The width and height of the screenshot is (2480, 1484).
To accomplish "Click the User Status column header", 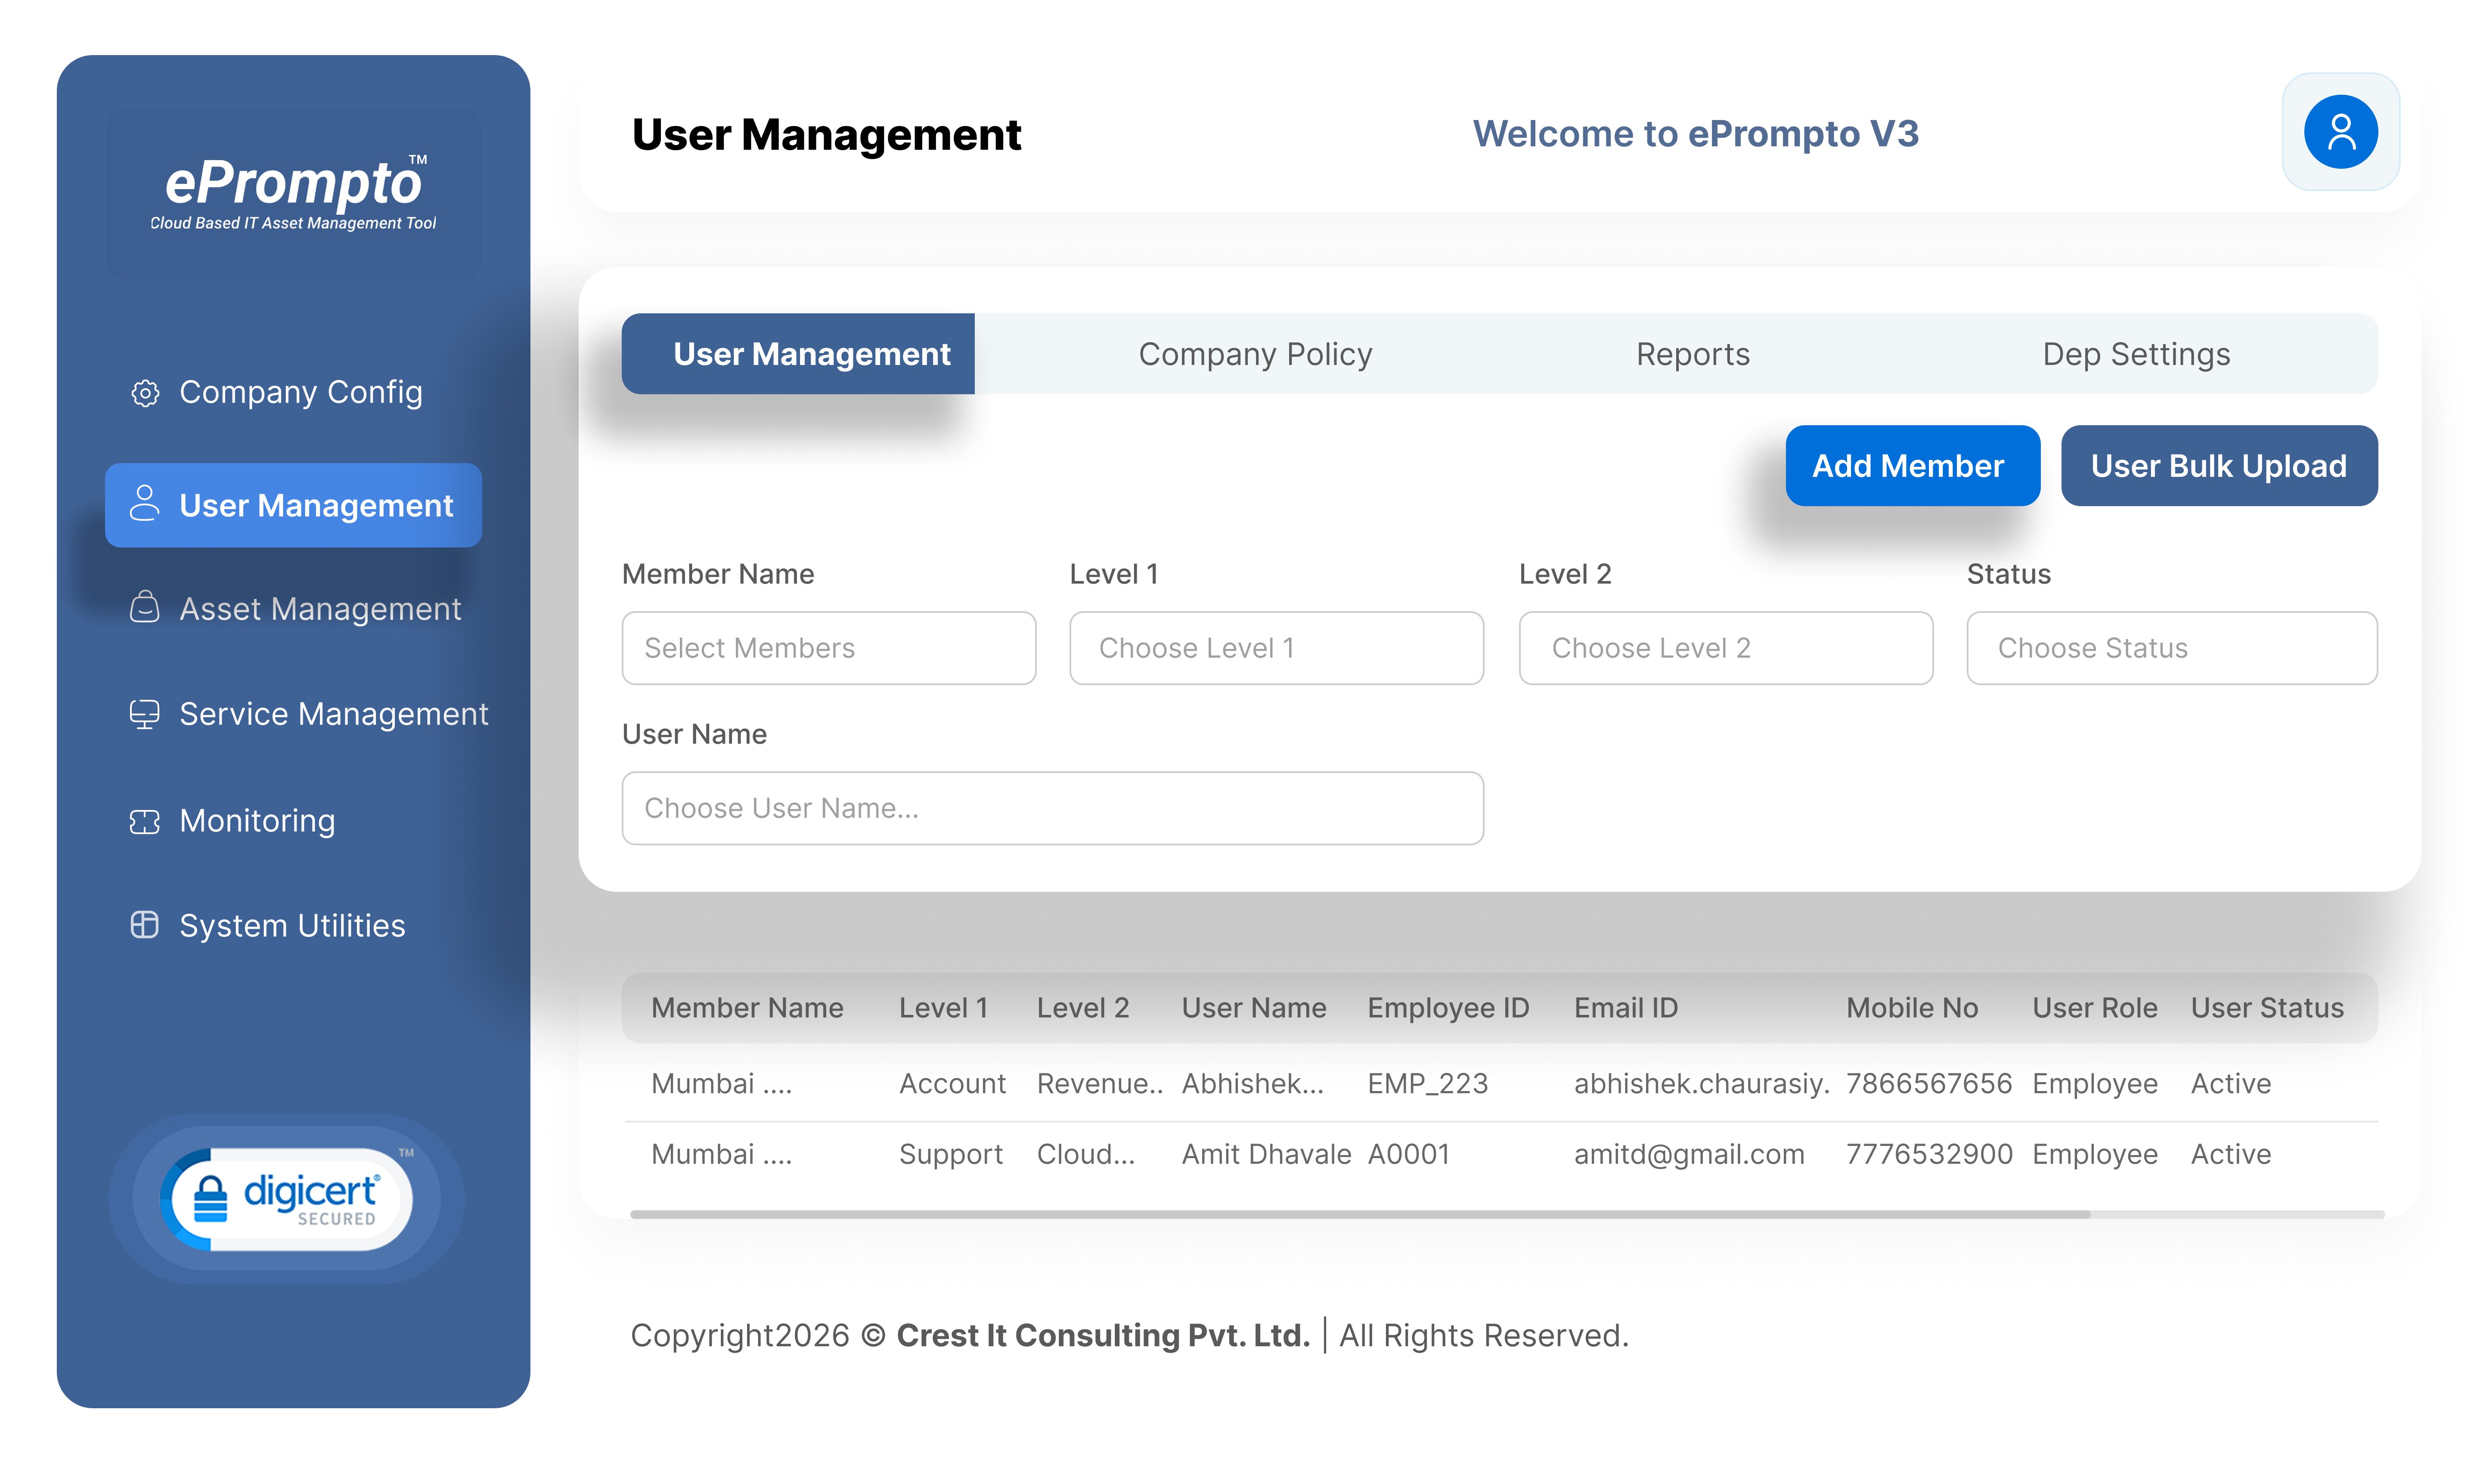I will coord(2267,1008).
